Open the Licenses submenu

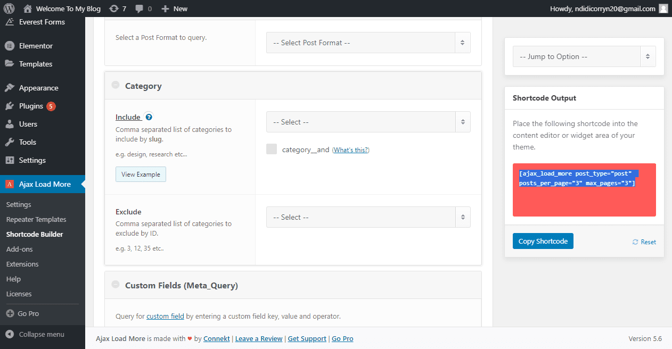click(x=19, y=294)
